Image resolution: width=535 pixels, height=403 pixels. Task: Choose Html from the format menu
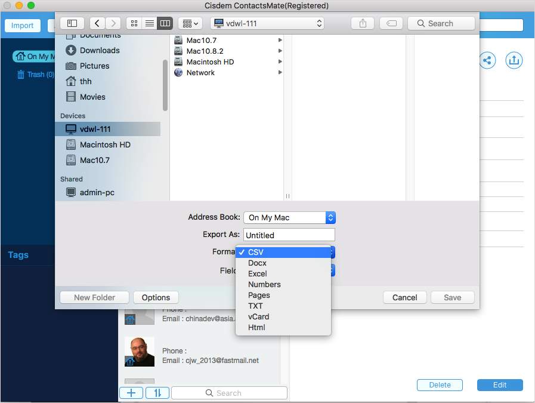tap(283, 327)
